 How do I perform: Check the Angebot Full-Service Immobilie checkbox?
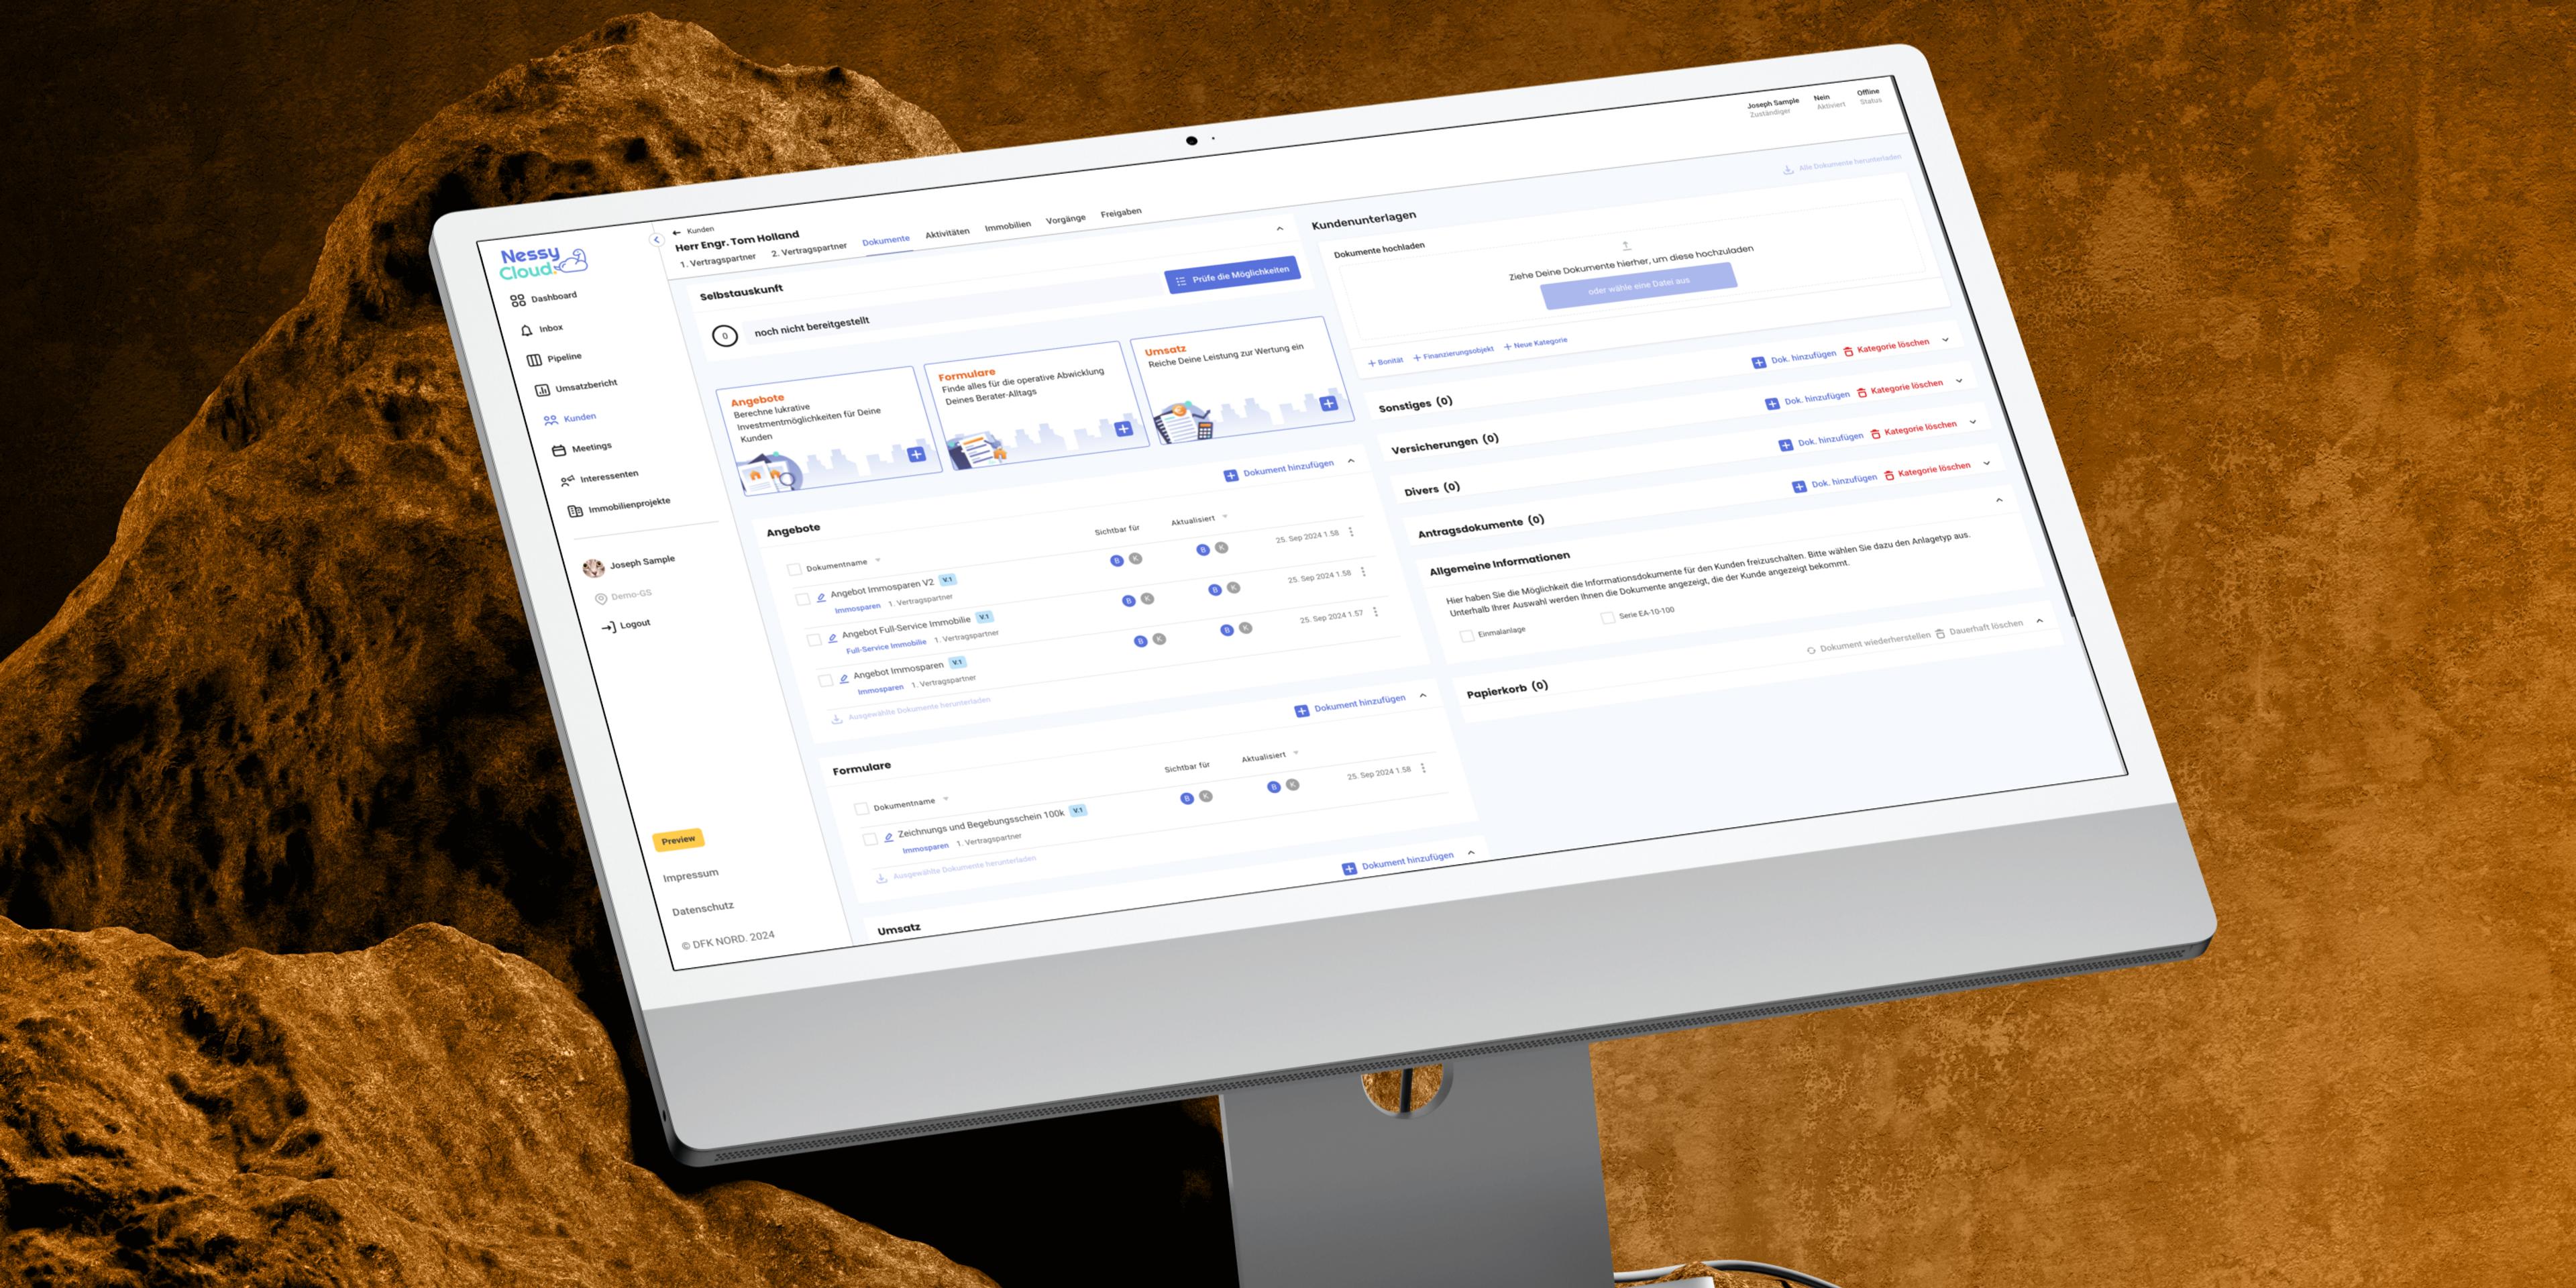tap(814, 639)
